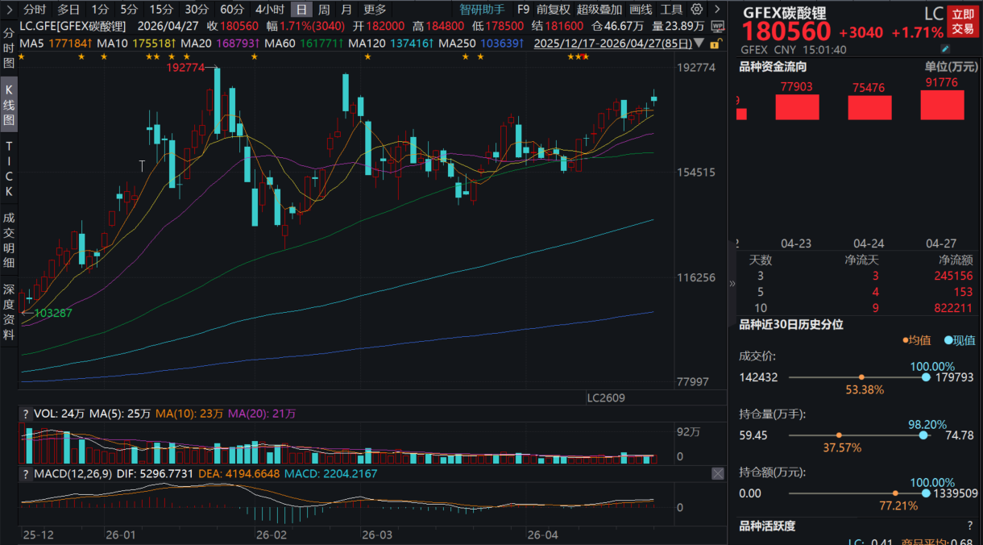Open the 更多 timeframes dropdown
The height and width of the screenshot is (545, 983).
[x=375, y=10]
